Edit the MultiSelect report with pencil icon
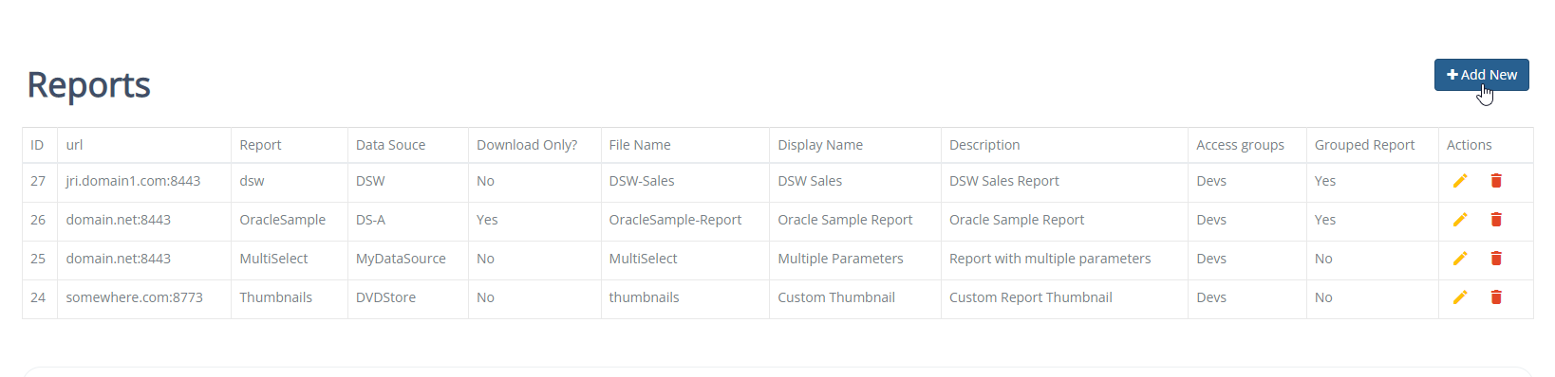 click(x=1460, y=259)
